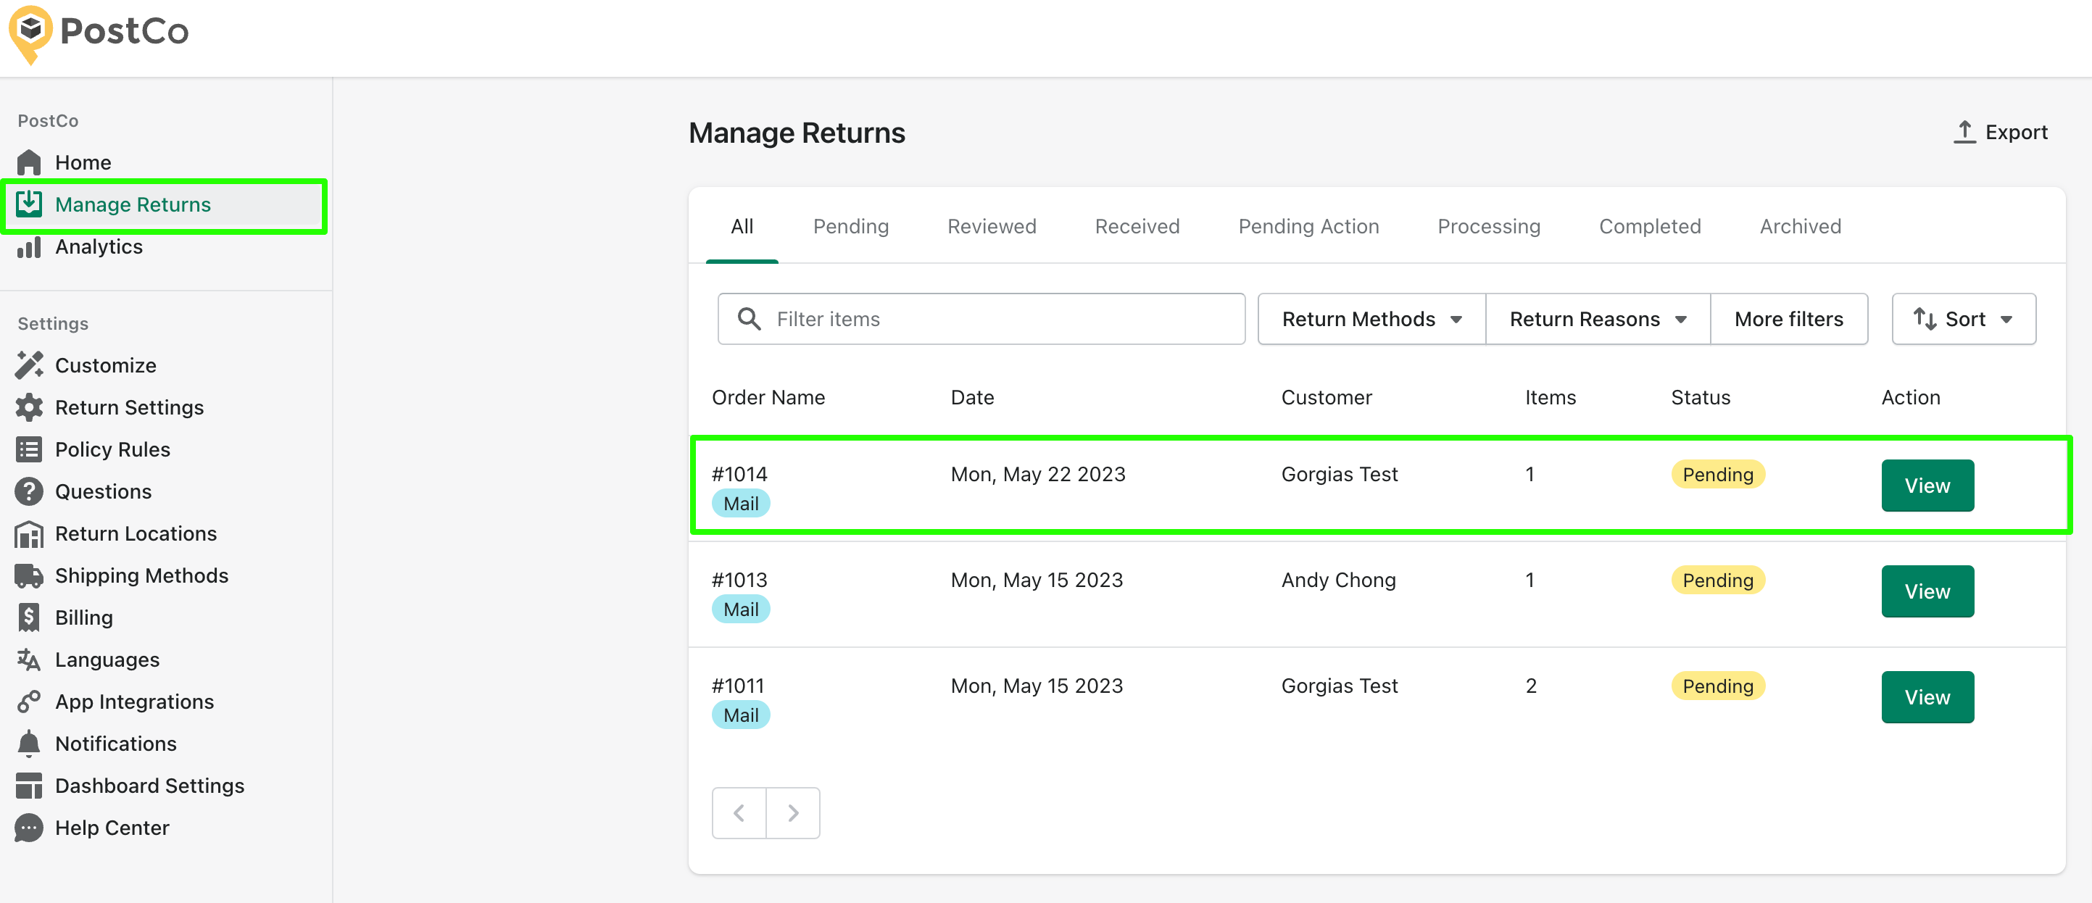The image size is (2092, 903).
Task: Click the Dashboard Settings layout icon
Action: coord(28,786)
